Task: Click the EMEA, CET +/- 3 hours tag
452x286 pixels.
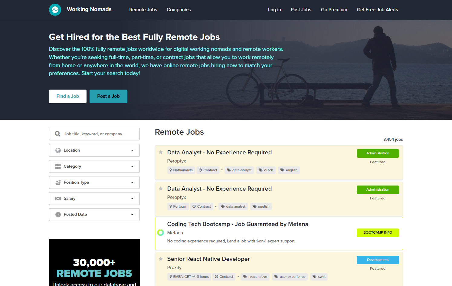Action: point(189,277)
